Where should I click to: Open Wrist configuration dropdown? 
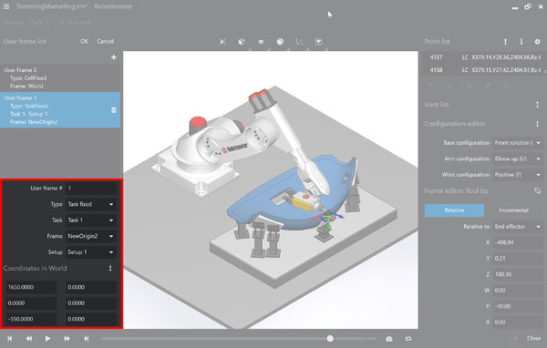517,175
